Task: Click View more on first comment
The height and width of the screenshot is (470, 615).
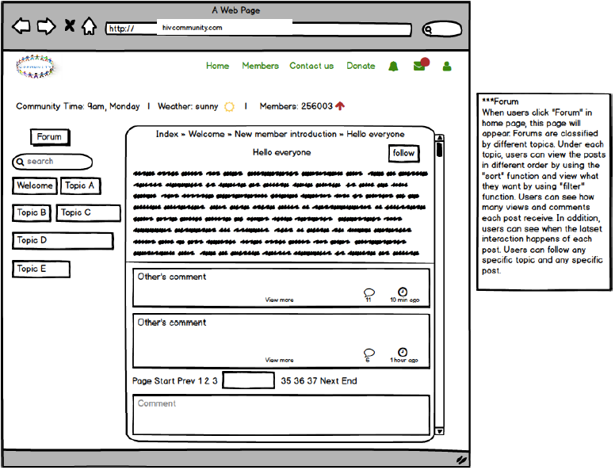Action: pyautogui.click(x=279, y=300)
